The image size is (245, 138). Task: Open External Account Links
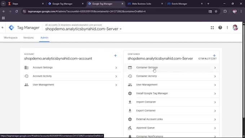click(172, 119)
